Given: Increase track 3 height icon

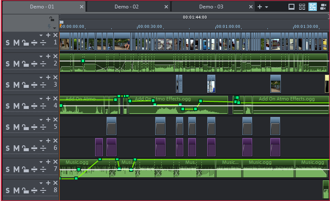Looking at the screenshot, I should coord(34,85).
